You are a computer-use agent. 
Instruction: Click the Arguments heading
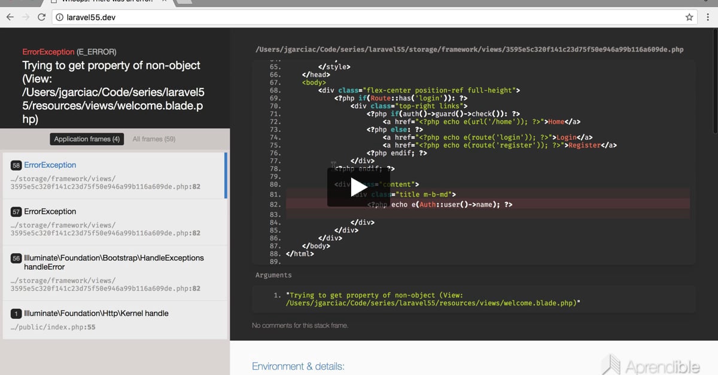(x=273, y=275)
